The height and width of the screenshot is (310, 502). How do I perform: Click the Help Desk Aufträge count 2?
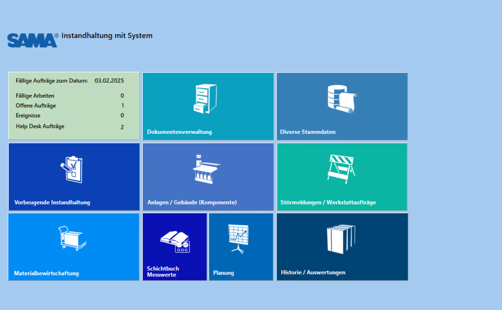122,127
